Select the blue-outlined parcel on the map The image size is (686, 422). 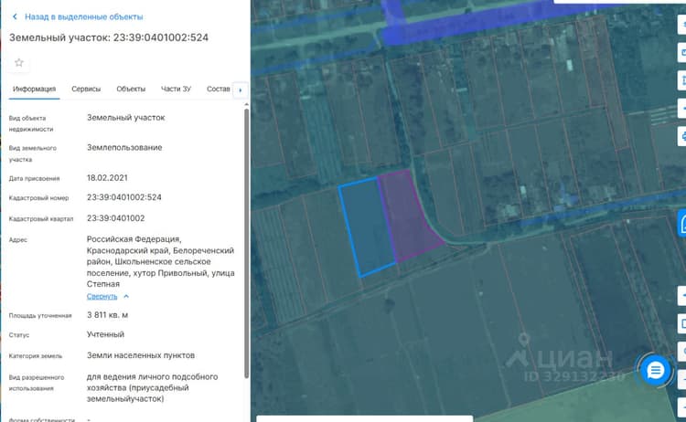[367, 227]
